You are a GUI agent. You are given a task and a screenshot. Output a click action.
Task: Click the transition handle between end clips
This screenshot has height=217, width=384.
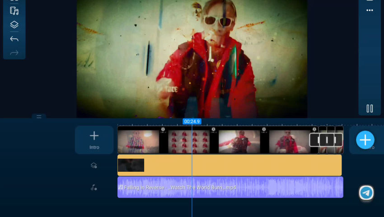tap(327, 140)
